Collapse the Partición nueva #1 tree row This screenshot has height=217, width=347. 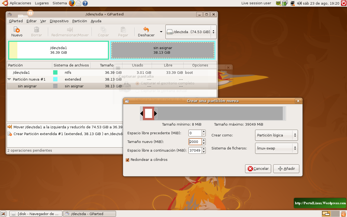pos(9,79)
